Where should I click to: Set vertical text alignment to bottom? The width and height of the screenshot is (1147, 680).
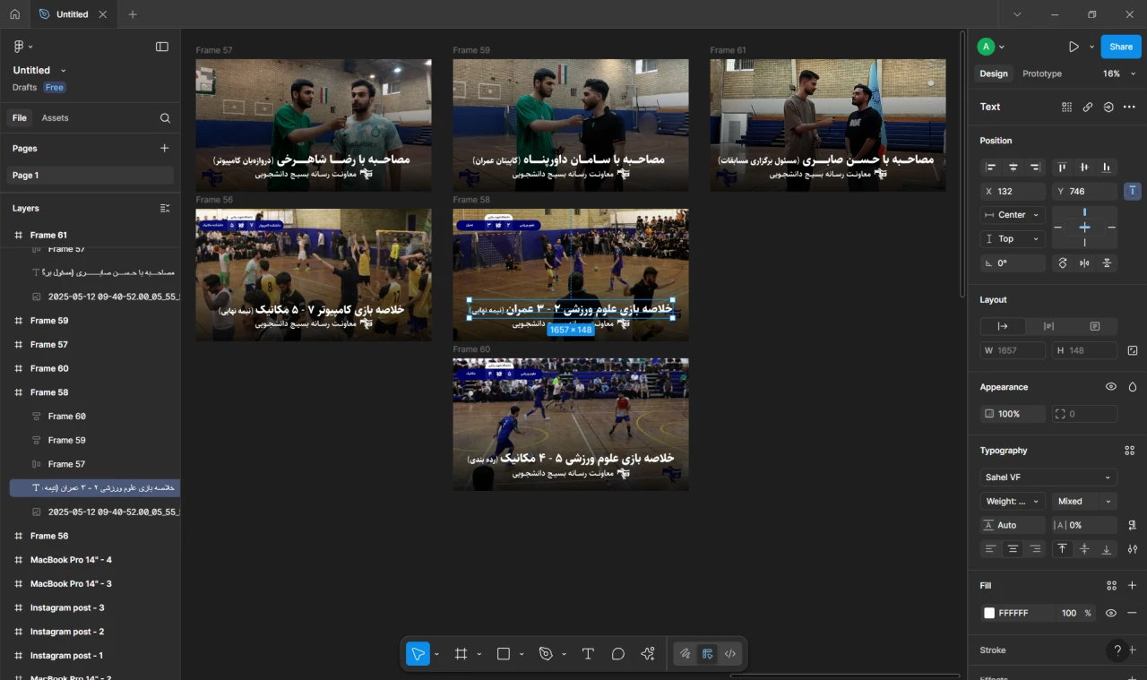pyautogui.click(x=1108, y=549)
